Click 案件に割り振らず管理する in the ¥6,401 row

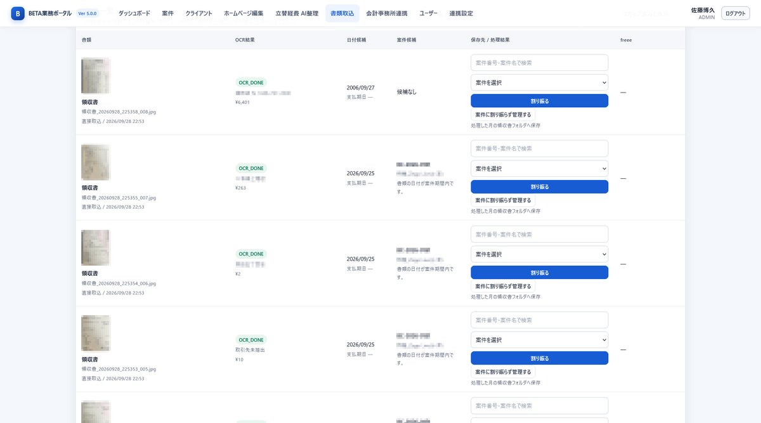point(504,115)
